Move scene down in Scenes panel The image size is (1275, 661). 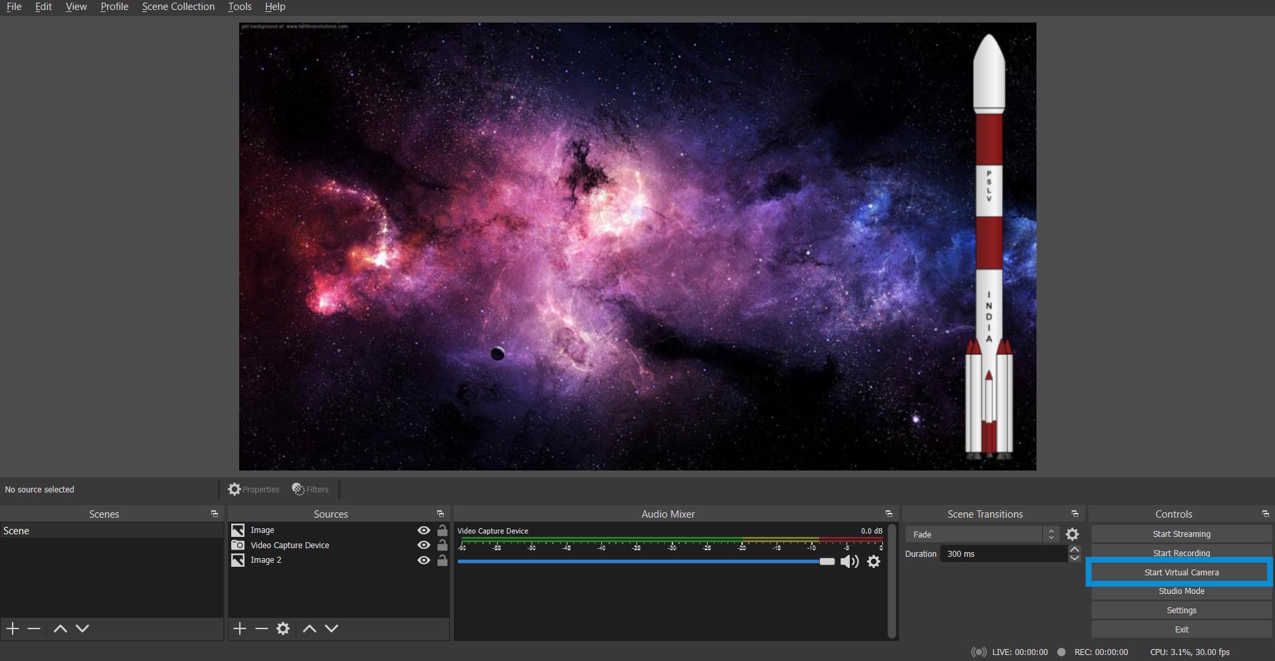tap(82, 628)
